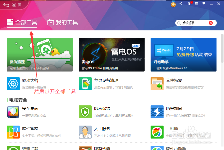
Task: Open the 人工服务 doctor icon
Action: pyautogui.click(x=85, y=132)
